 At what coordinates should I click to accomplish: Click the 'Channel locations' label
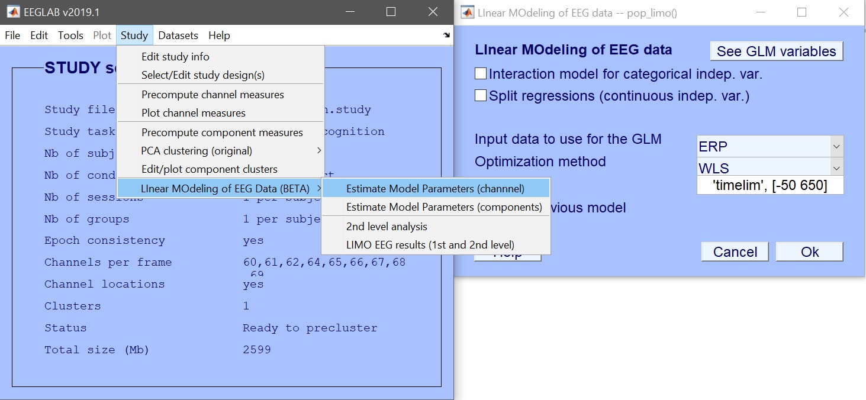pyautogui.click(x=105, y=284)
